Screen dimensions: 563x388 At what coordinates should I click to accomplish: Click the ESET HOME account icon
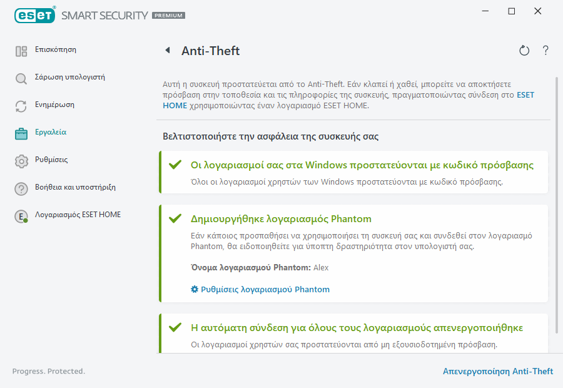21,215
